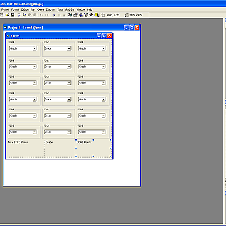
Task: Expand Grade combo in row one, right column
Action: (104, 48)
